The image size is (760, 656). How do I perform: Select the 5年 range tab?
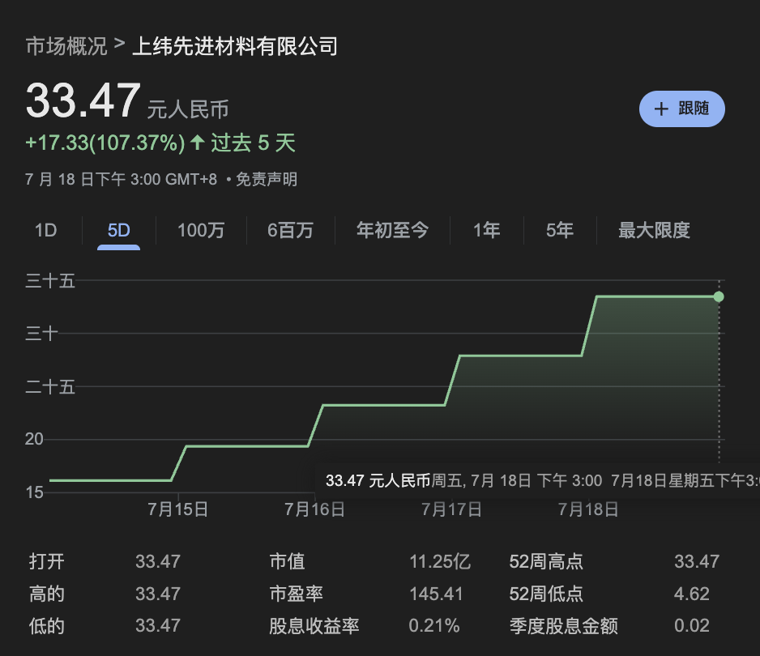pyautogui.click(x=560, y=230)
